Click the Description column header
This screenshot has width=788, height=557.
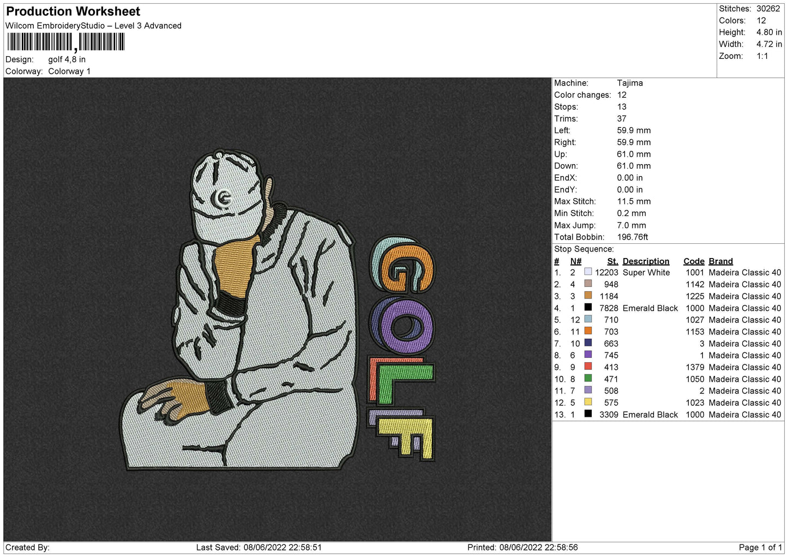tap(646, 261)
